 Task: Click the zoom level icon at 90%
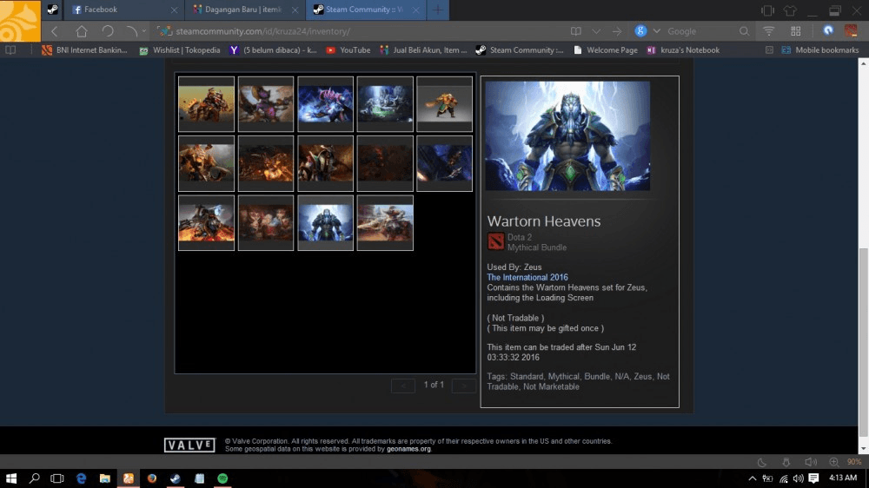tap(834, 462)
